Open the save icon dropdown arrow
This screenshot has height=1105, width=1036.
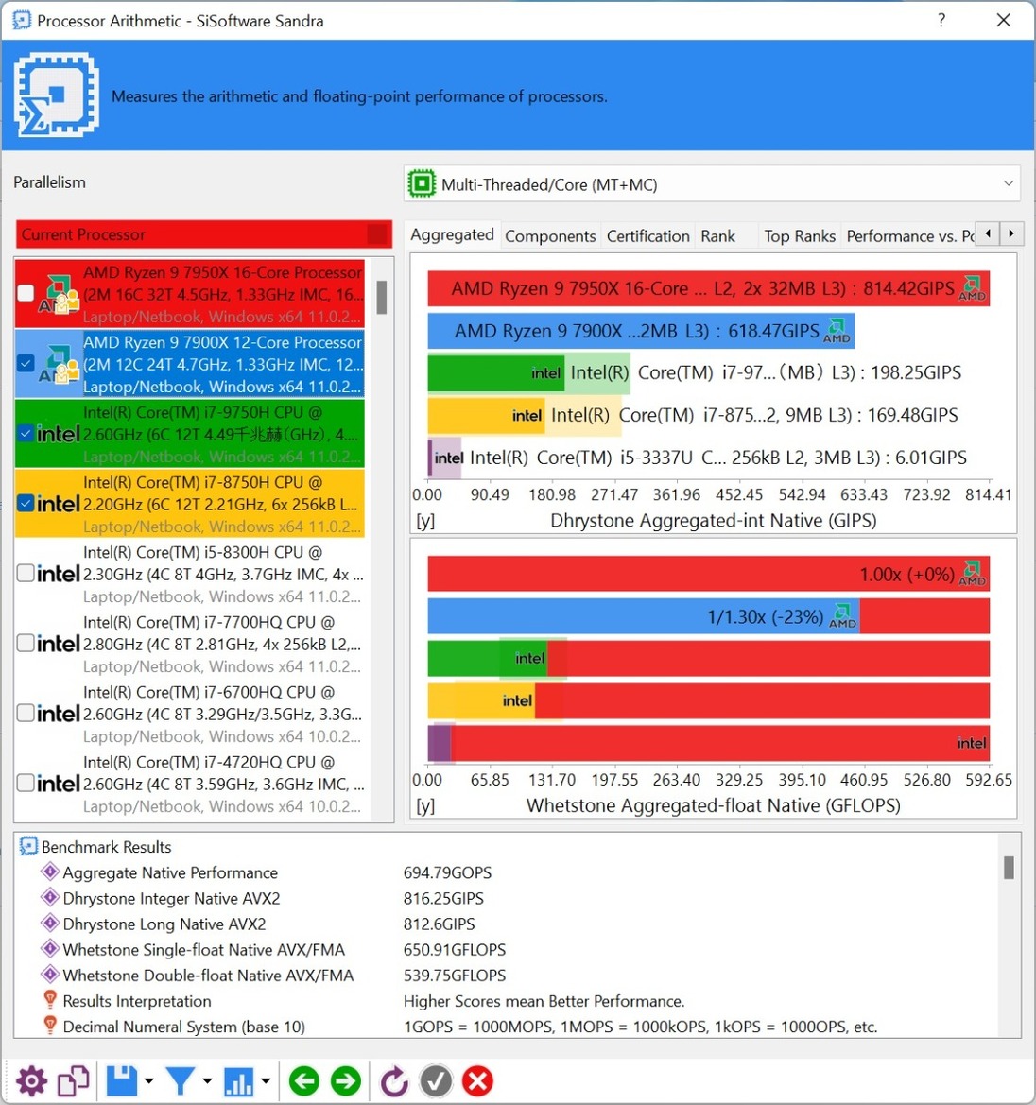pyautogui.click(x=148, y=1081)
